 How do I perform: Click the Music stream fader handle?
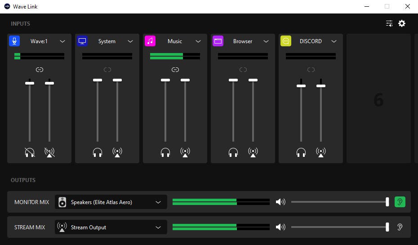[x=185, y=80]
